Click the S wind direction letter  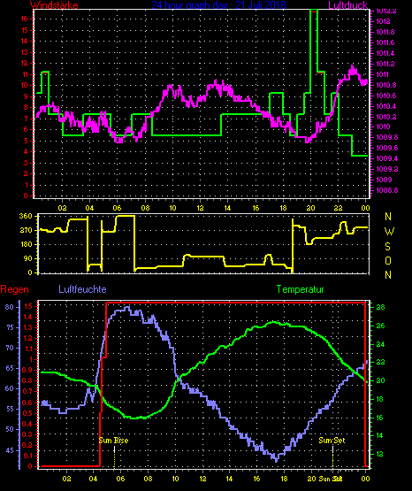coord(387,247)
